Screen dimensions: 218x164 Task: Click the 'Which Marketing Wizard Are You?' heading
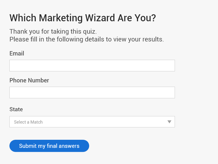coord(83,18)
